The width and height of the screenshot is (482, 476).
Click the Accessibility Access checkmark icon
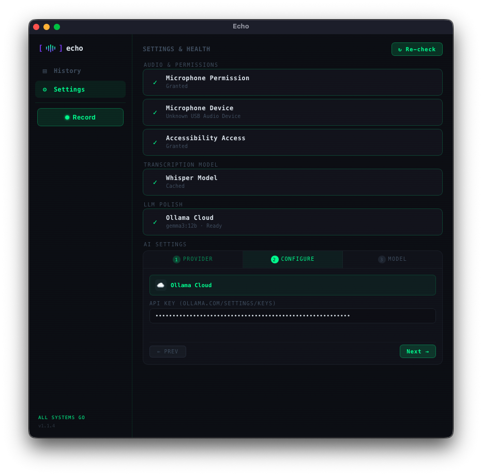point(155,142)
